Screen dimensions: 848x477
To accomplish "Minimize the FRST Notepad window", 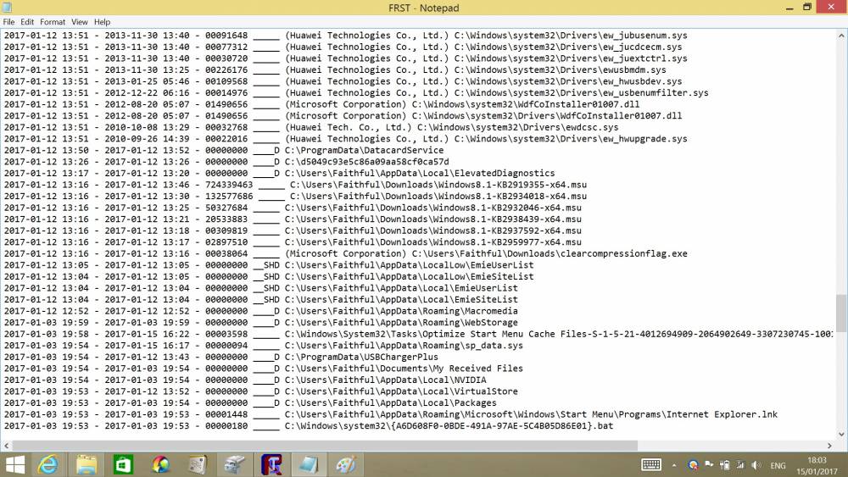I will pyautogui.click(x=789, y=8).
